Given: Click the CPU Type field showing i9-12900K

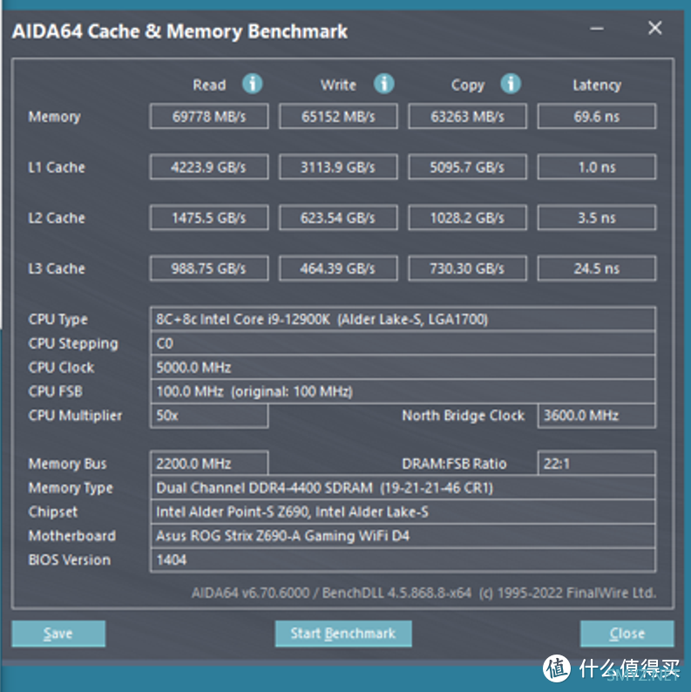Looking at the screenshot, I should point(403,319).
